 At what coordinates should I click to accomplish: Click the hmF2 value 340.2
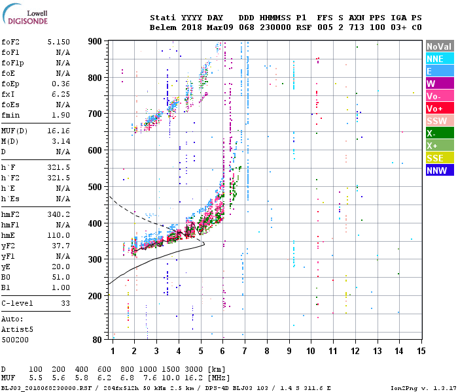(x=59, y=215)
